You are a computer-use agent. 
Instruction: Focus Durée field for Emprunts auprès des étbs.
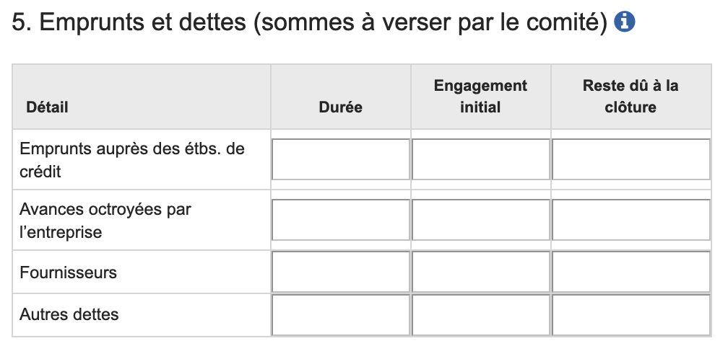[341, 159]
